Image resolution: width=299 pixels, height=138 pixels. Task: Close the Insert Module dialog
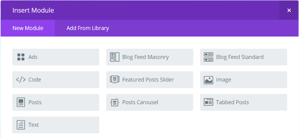point(289,10)
